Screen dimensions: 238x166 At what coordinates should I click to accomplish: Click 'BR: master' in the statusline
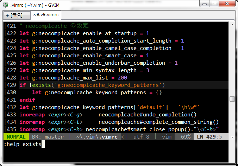48,137
